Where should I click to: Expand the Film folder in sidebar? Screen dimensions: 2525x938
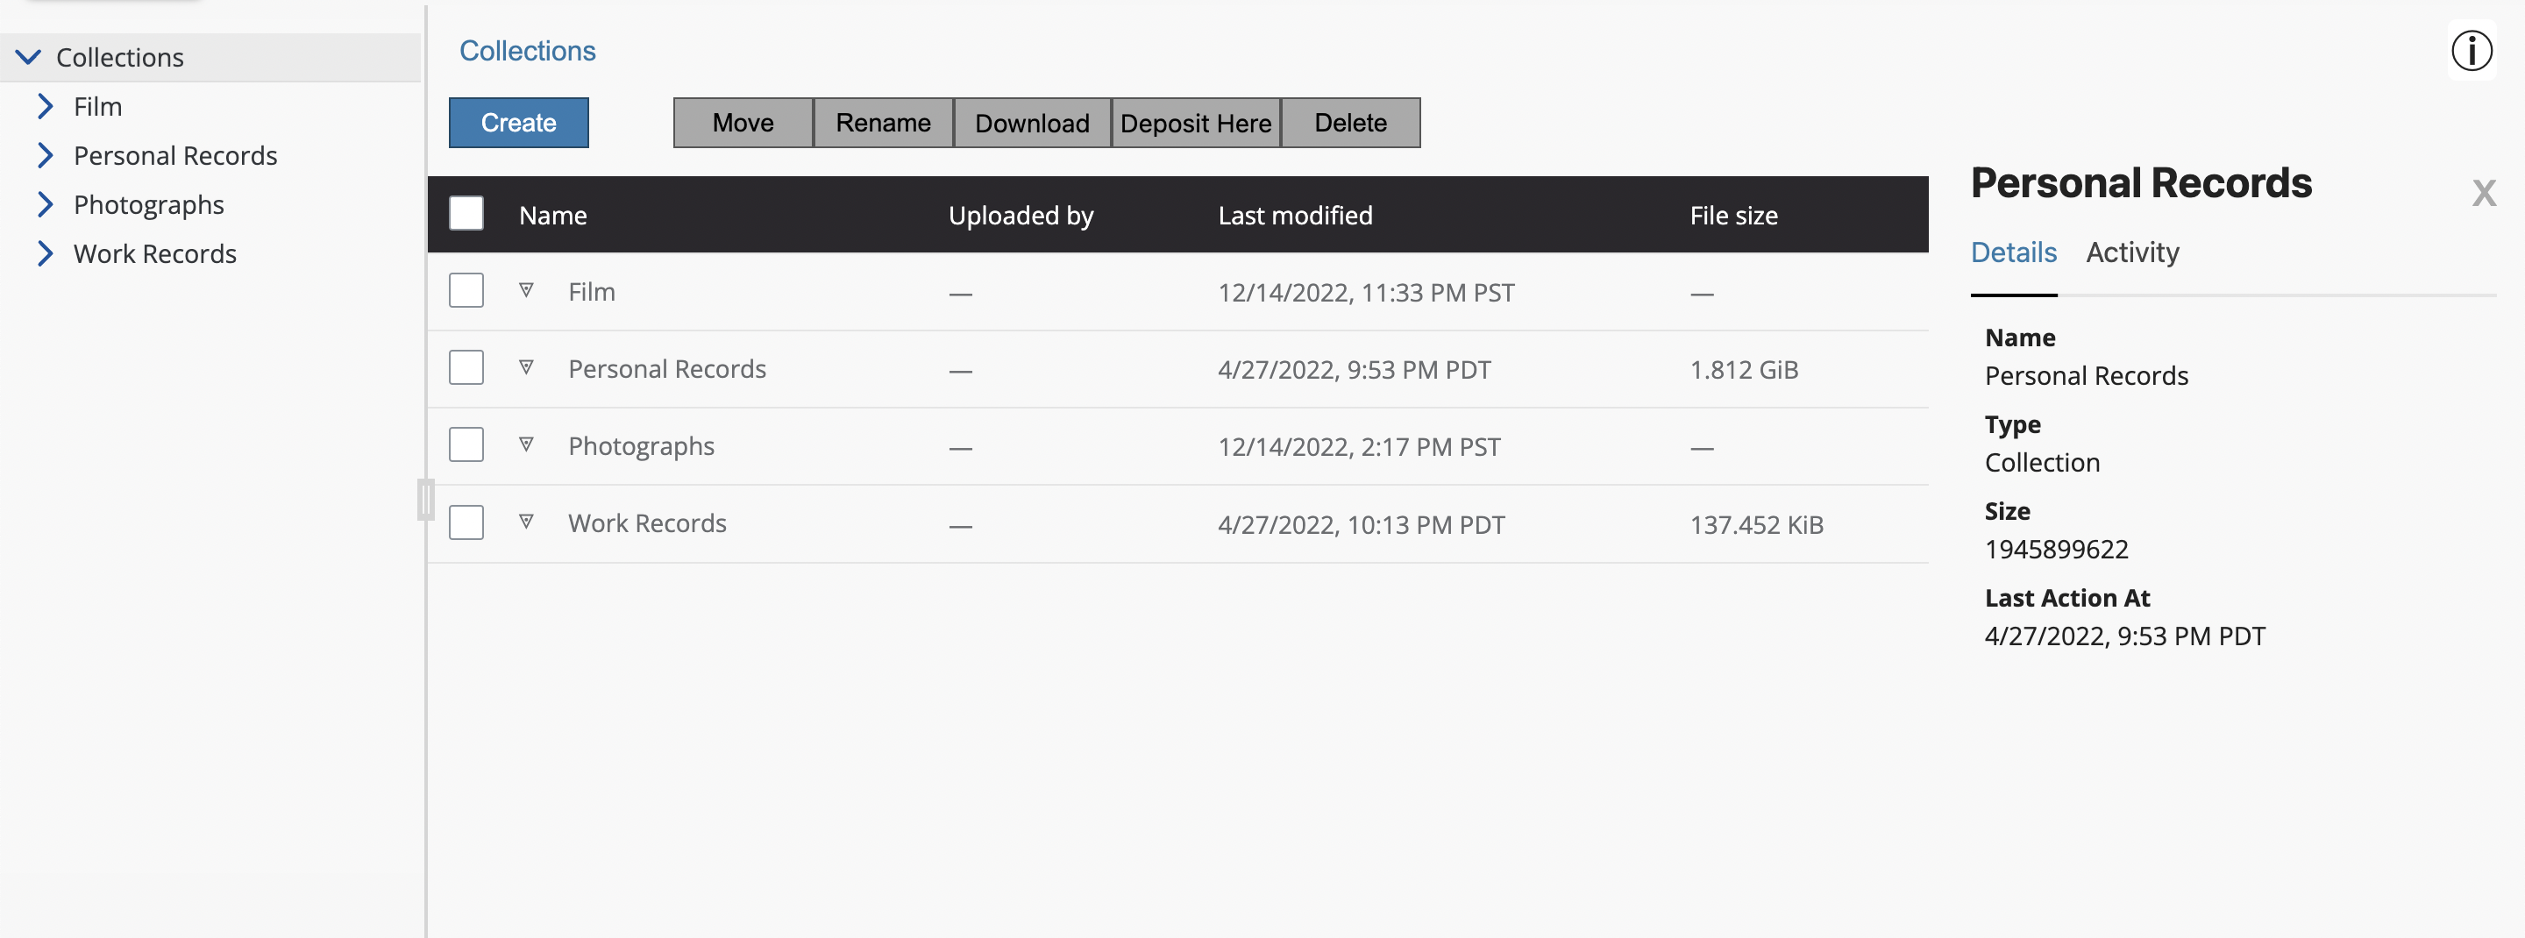45,107
